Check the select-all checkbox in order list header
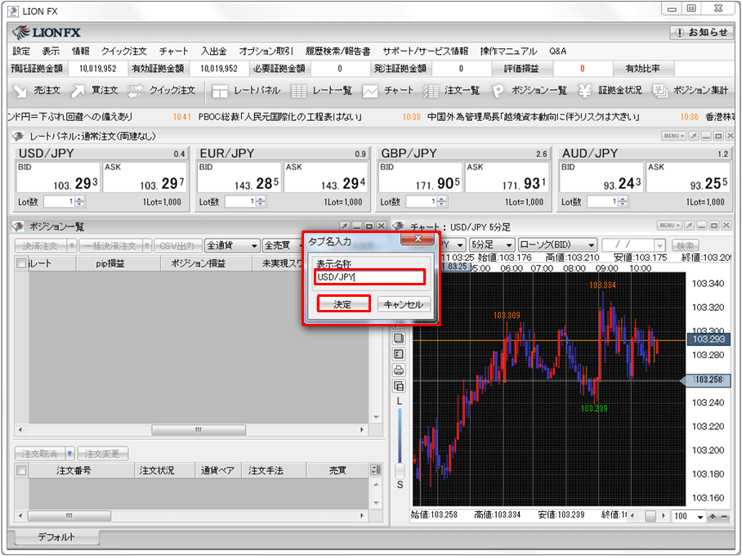 (21, 470)
